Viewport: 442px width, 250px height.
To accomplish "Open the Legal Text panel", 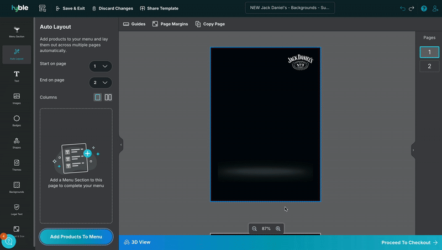I will pyautogui.click(x=17, y=210).
